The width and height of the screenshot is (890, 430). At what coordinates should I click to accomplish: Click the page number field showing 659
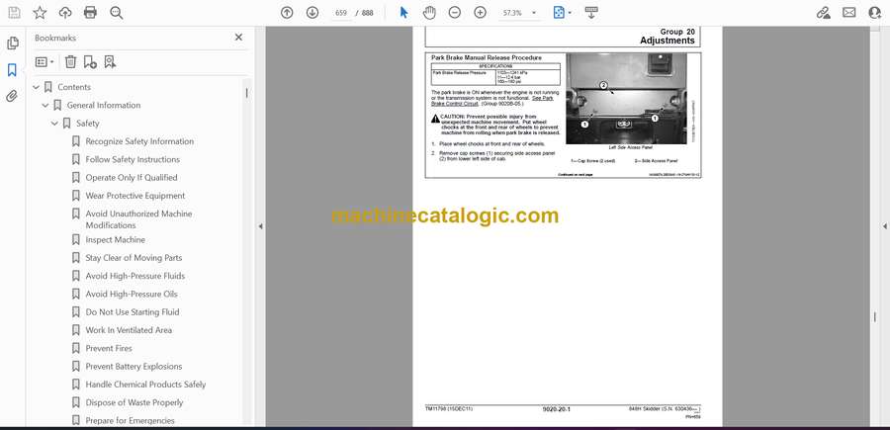pyautogui.click(x=341, y=13)
